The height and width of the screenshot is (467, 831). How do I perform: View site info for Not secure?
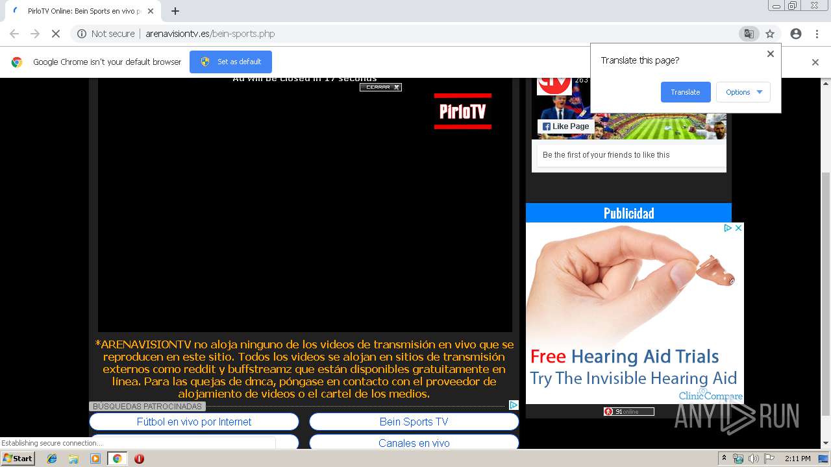[106, 34]
